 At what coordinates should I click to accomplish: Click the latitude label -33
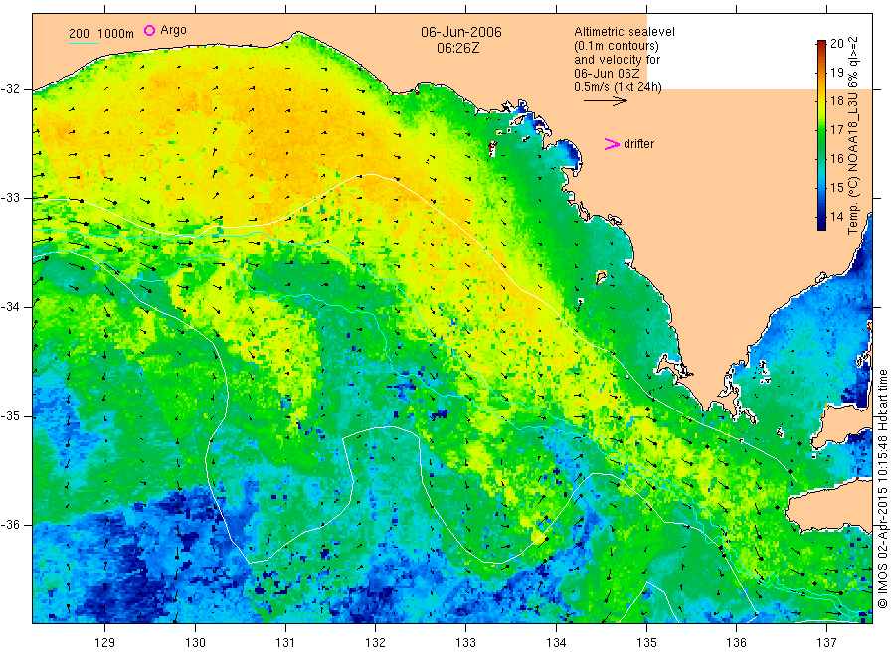point(10,198)
